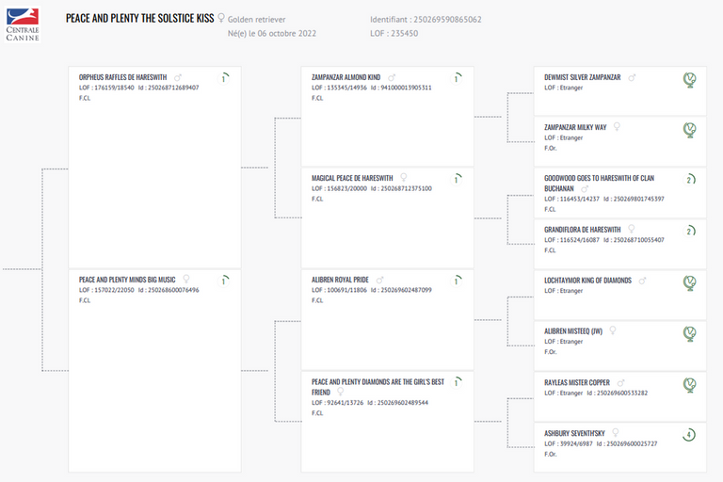Open Peace And Plenty Minds Big Music profile
Viewport: 723px width, 482px height.
(x=127, y=280)
